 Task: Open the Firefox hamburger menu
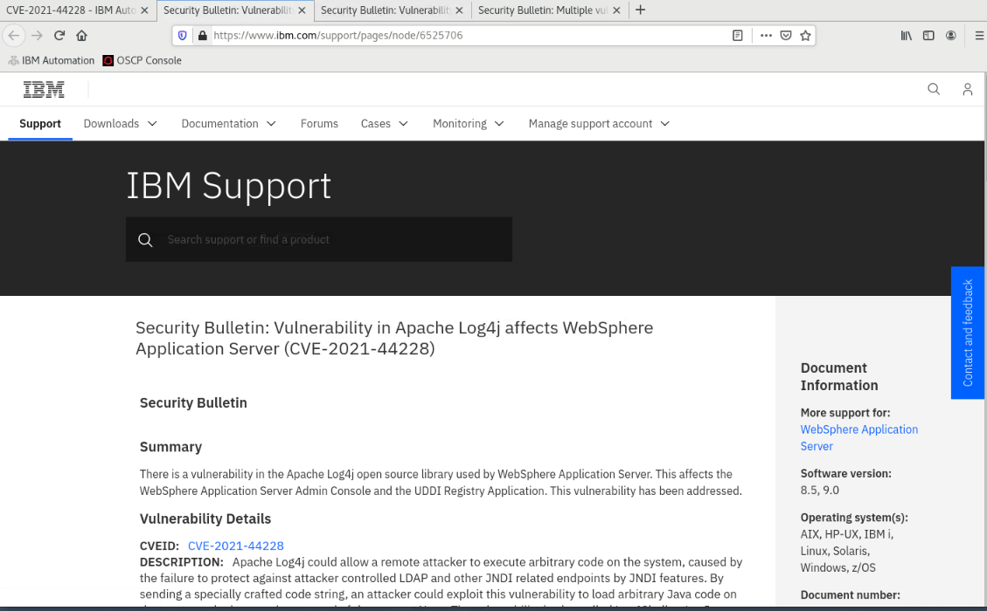coord(973,36)
